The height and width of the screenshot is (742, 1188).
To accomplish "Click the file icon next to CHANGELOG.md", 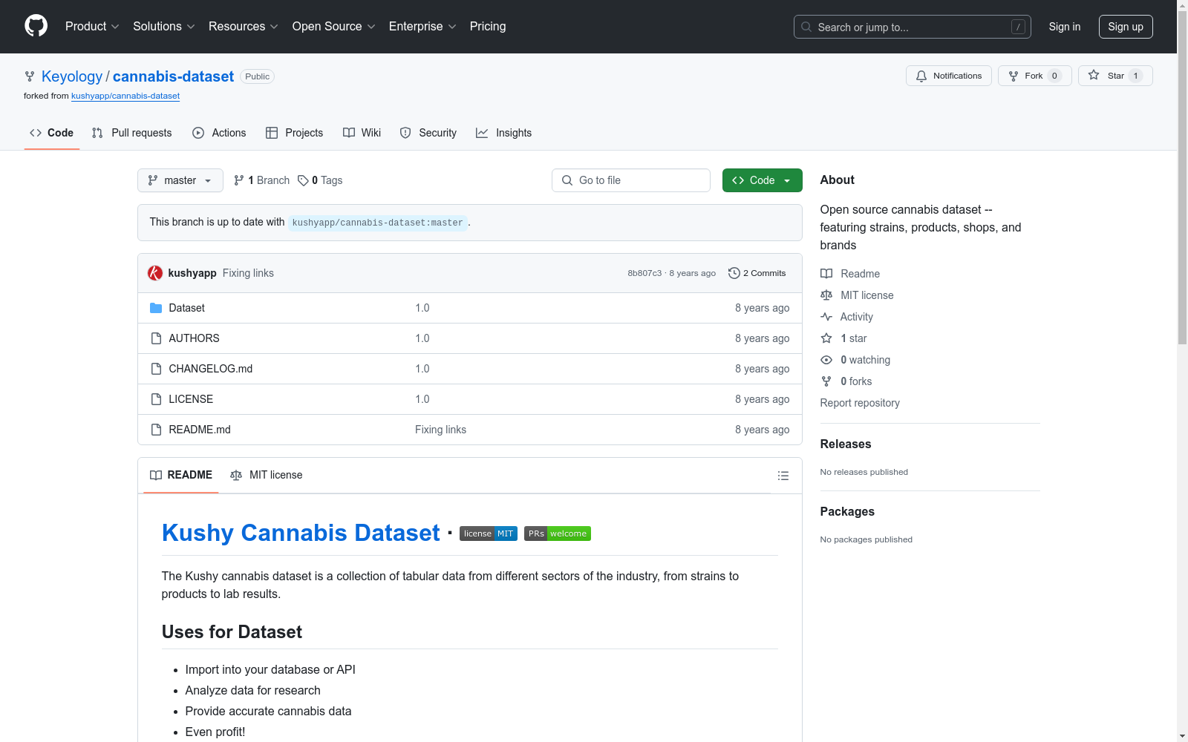I will coord(156,369).
